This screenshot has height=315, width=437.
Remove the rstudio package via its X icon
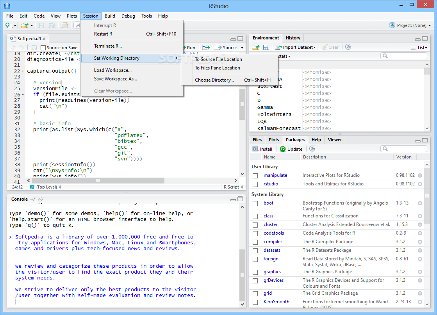point(420,184)
